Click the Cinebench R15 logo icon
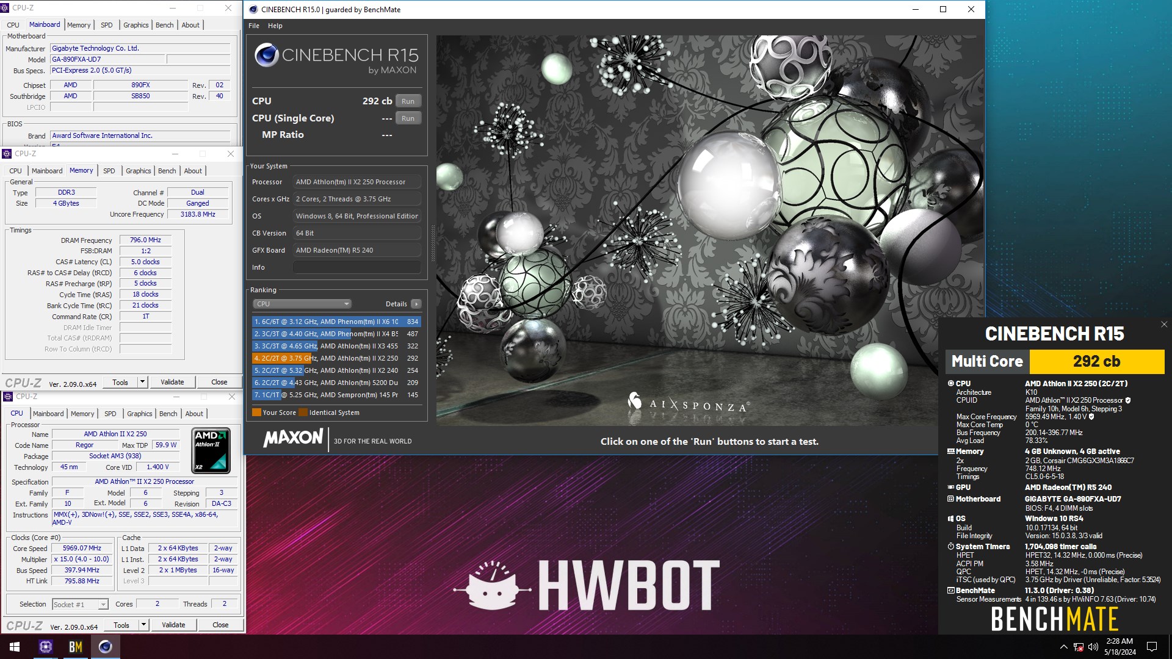 (267, 55)
